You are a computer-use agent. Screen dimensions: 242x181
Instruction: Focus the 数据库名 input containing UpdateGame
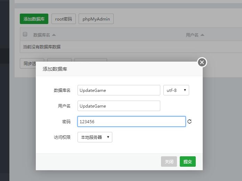coord(119,90)
